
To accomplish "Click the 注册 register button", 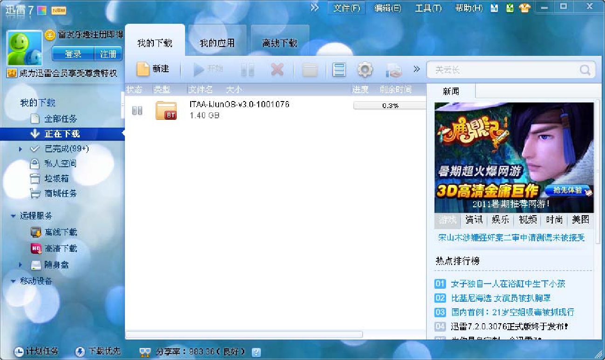I will (x=108, y=54).
